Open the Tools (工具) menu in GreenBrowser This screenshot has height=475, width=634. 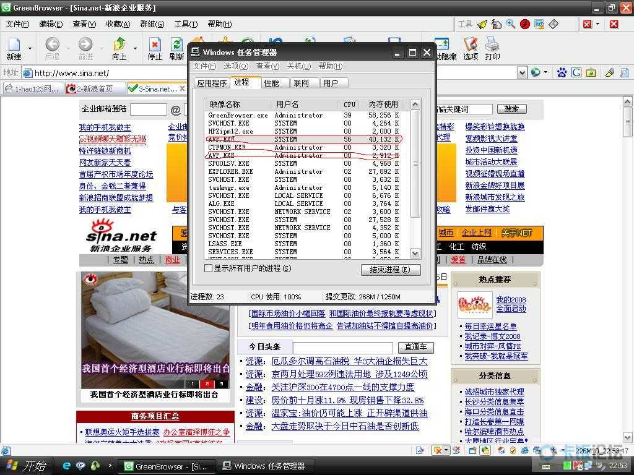(x=186, y=24)
